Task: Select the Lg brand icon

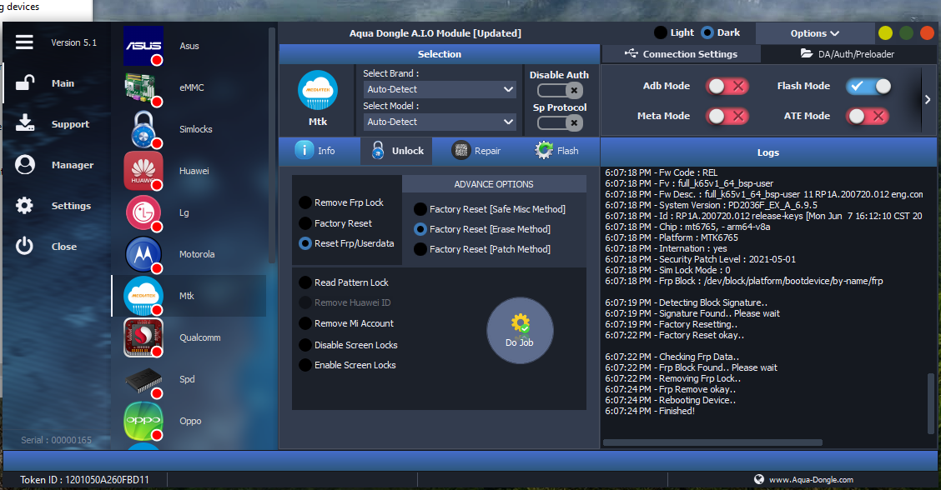Action: tap(143, 212)
